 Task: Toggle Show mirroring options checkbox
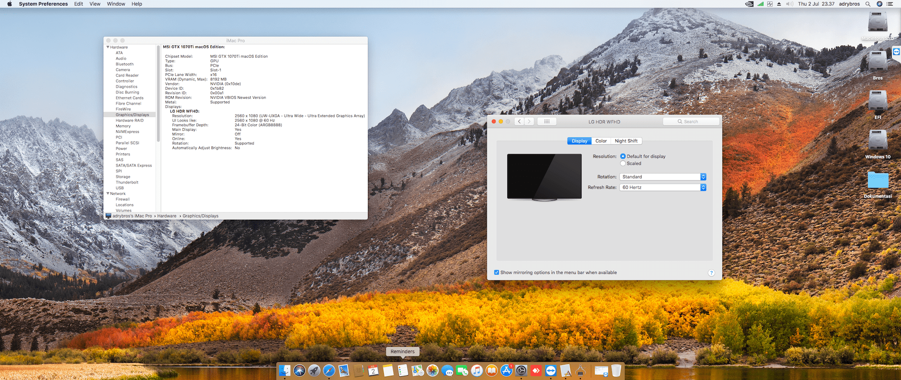point(496,273)
